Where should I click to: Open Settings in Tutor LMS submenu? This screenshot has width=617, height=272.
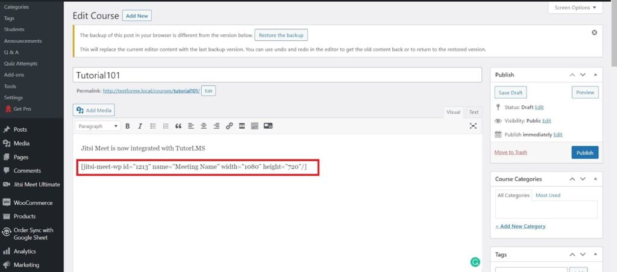point(13,97)
